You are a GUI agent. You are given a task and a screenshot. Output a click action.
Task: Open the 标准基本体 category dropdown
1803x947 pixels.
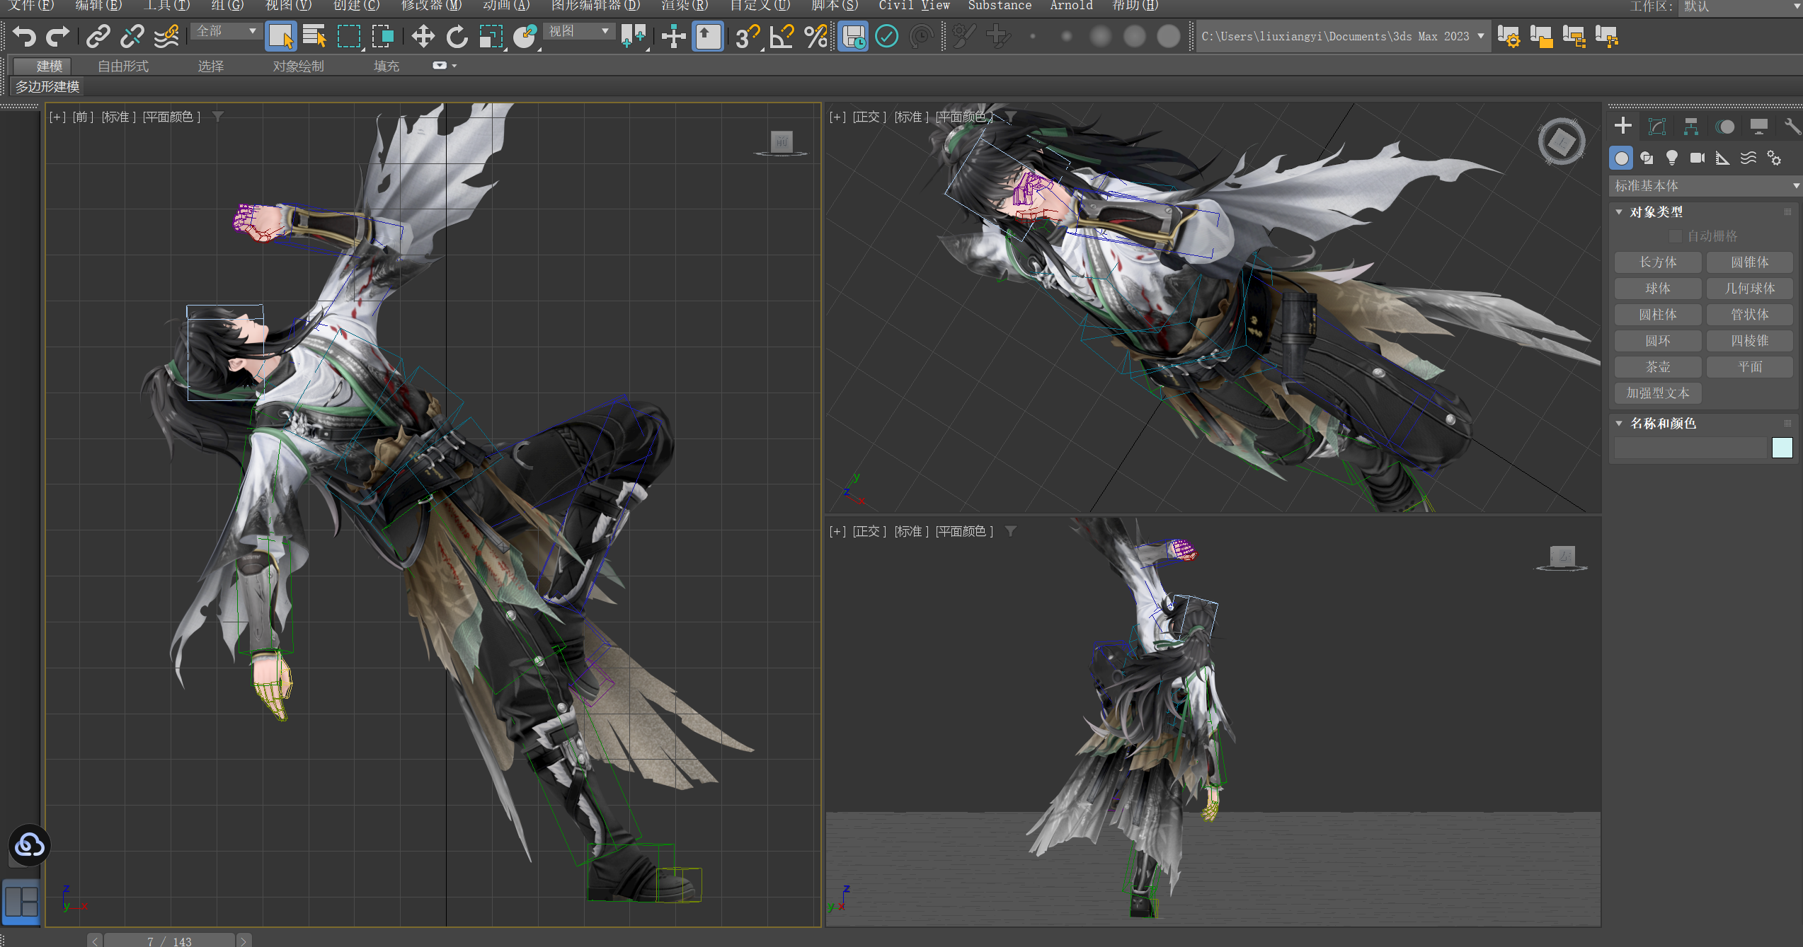click(1705, 186)
